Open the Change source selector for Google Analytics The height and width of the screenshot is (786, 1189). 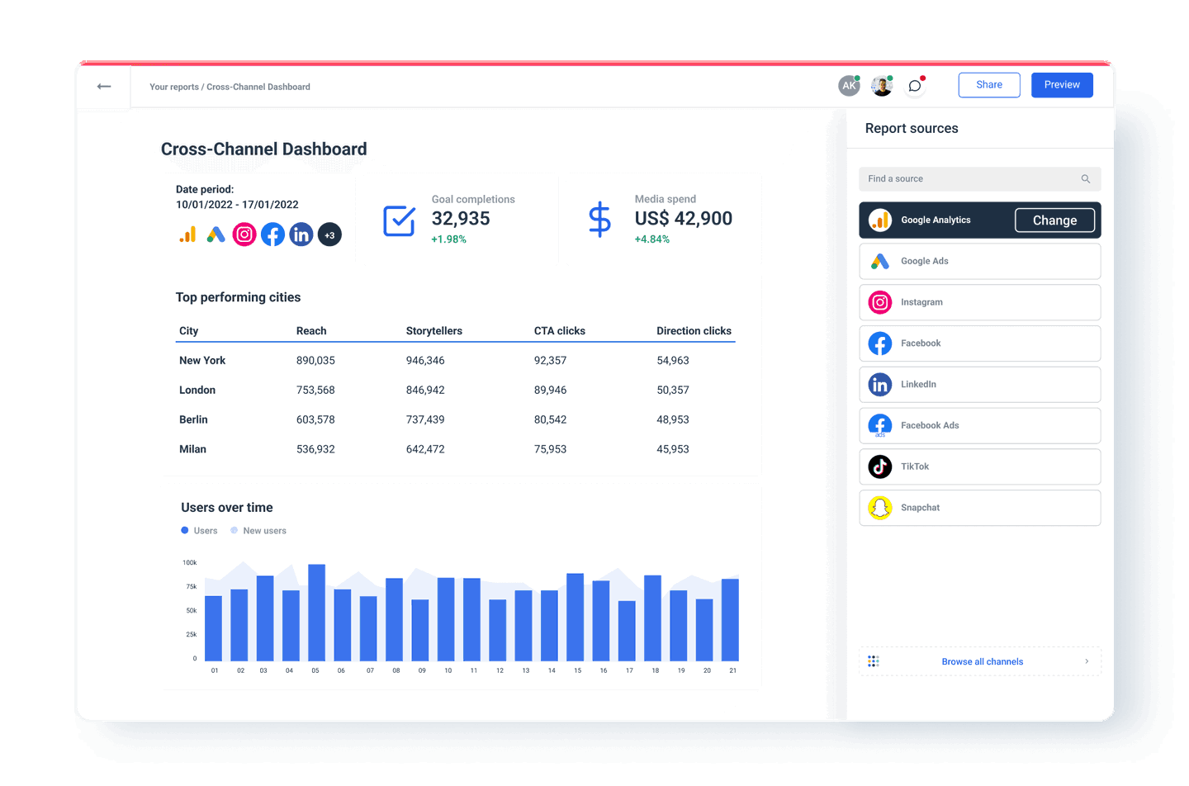1054,220
